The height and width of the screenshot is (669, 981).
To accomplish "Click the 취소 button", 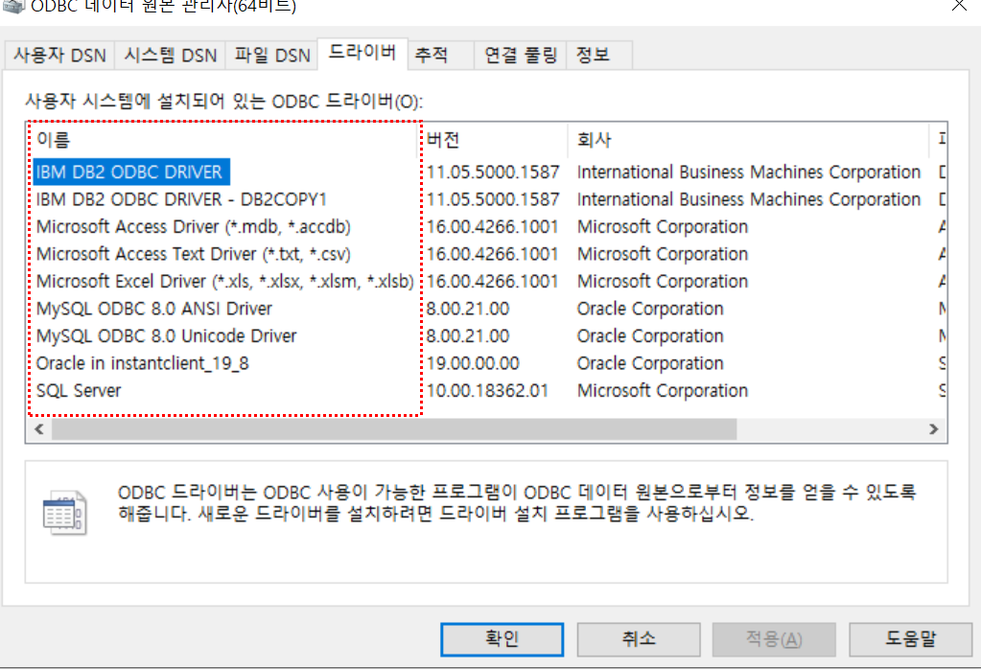I will 638,639.
